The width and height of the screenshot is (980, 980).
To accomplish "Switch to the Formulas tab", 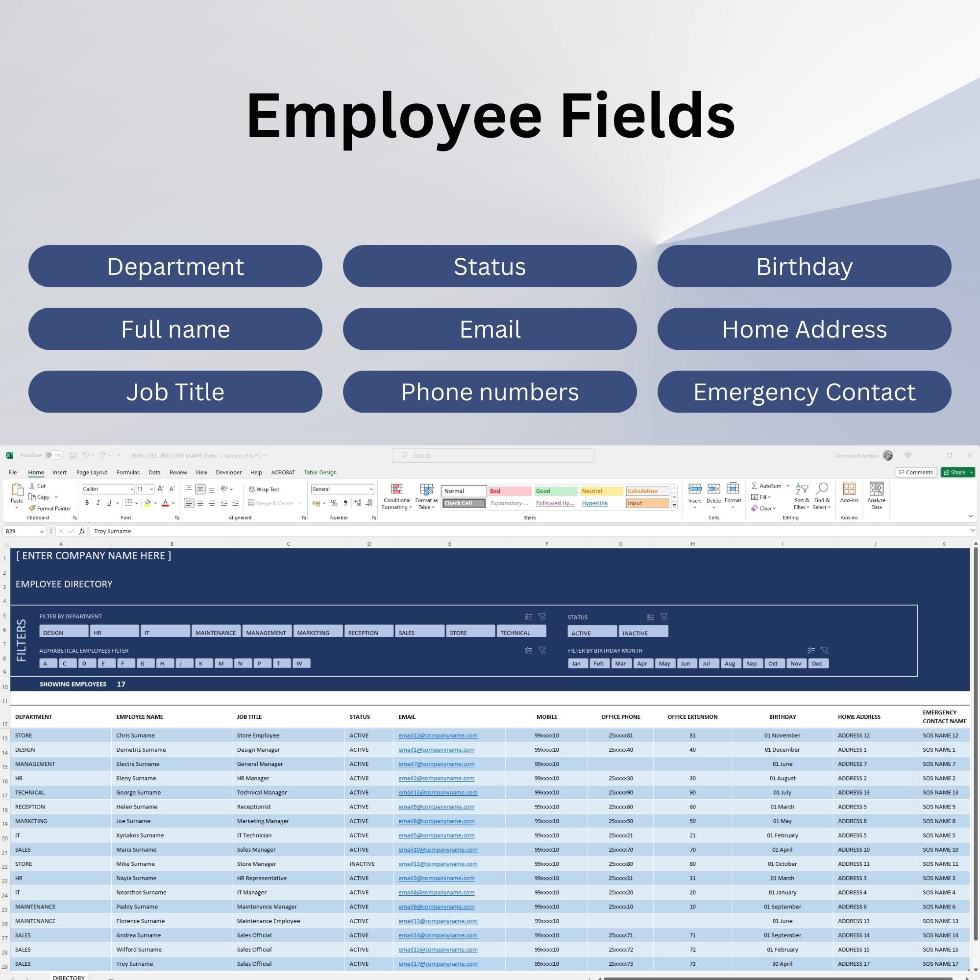I will pos(128,472).
